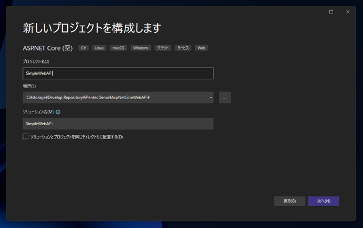
Task: Click the macOS tag
Action: 119,48
